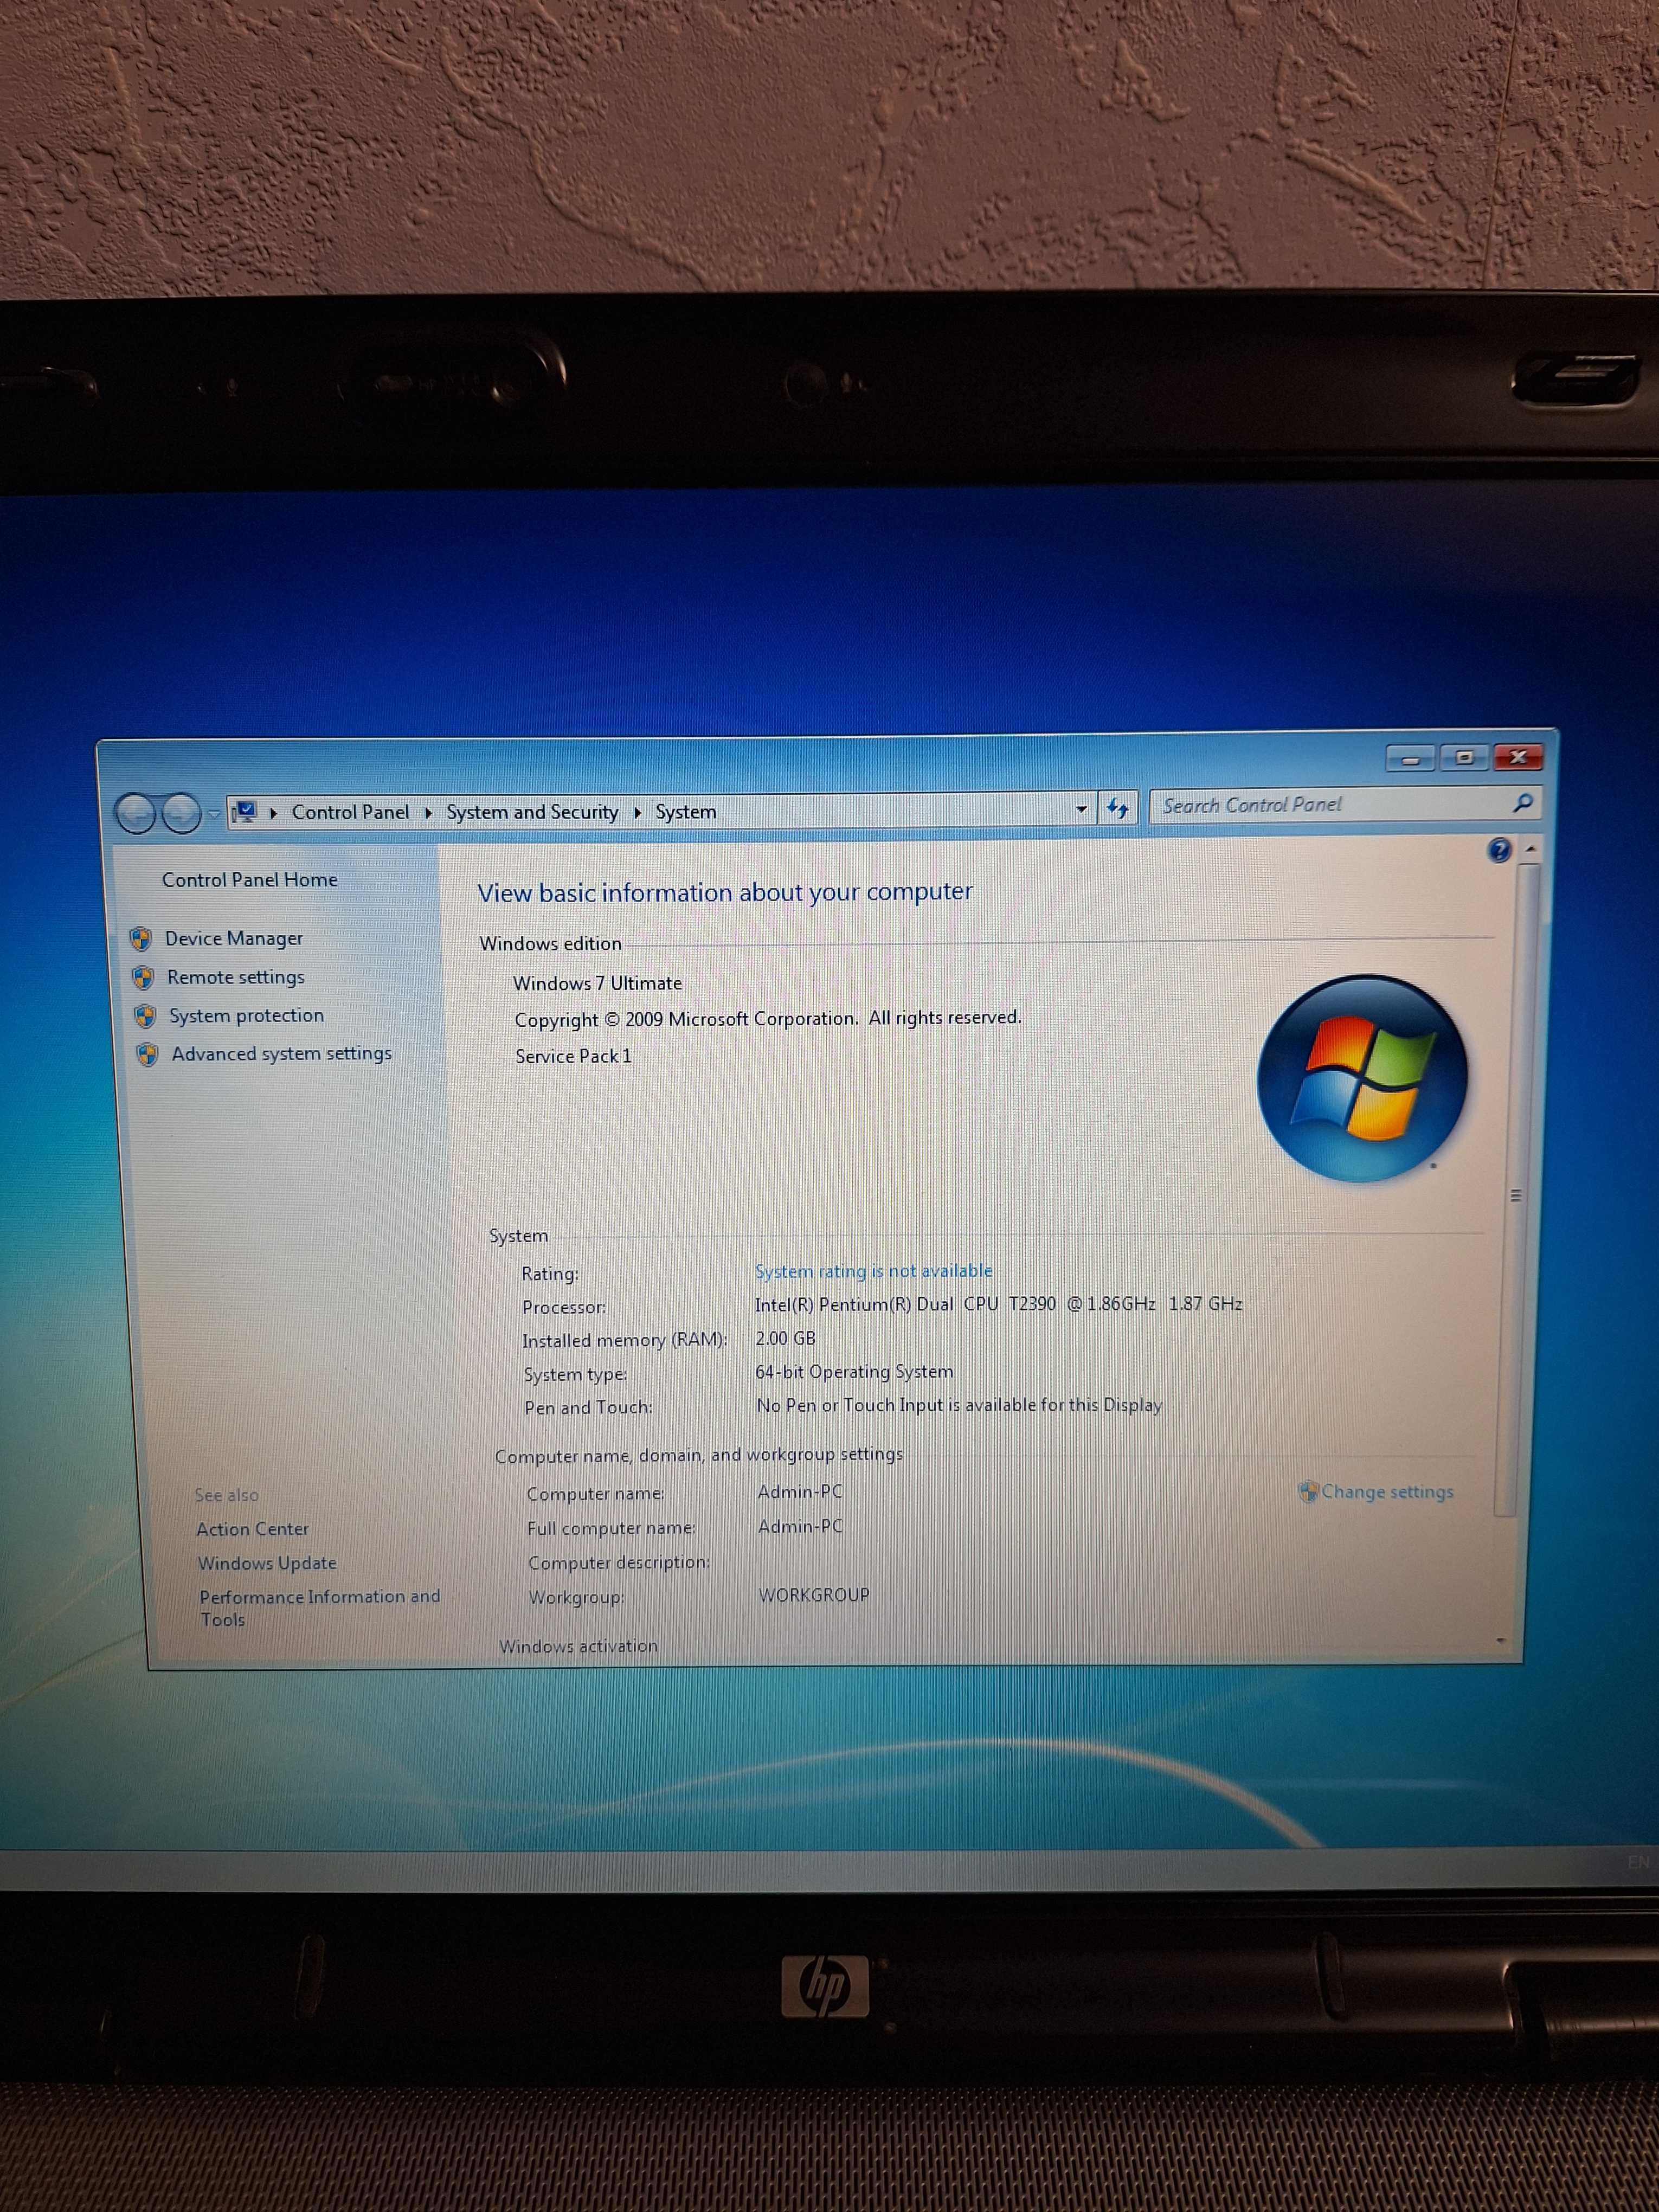Viewport: 1659px width, 2212px height.
Task: Click the address bar Refresh button
Action: [x=1118, y=808]
